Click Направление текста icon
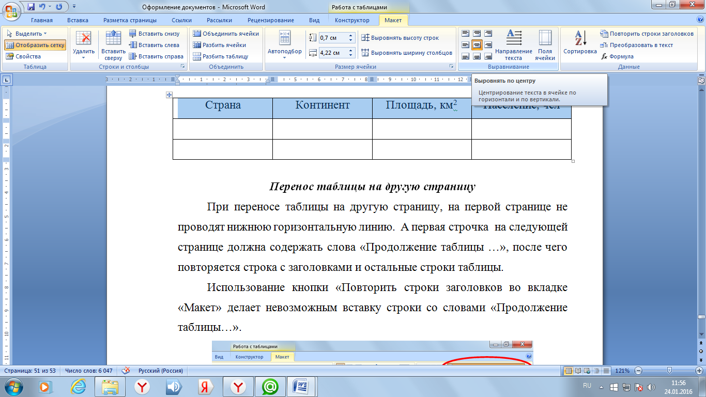 coord(514,45)
